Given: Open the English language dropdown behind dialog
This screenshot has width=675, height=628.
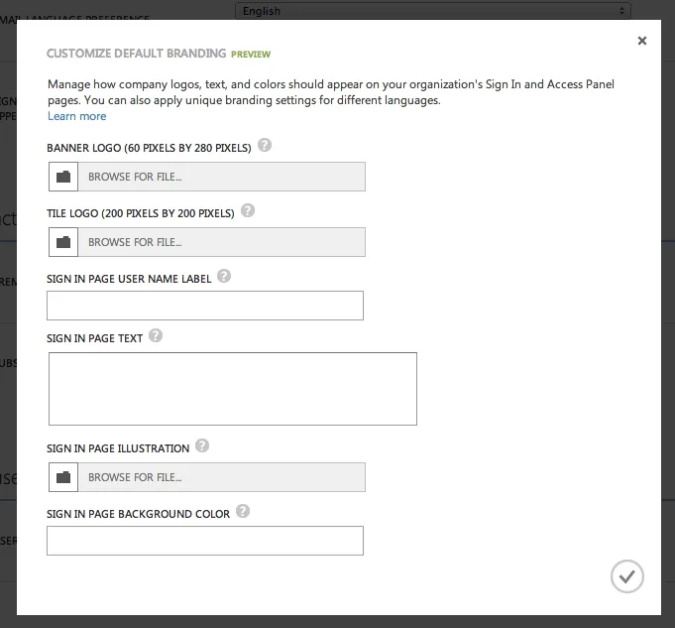Looking at the screenshot, I should (x=433, y=11).
